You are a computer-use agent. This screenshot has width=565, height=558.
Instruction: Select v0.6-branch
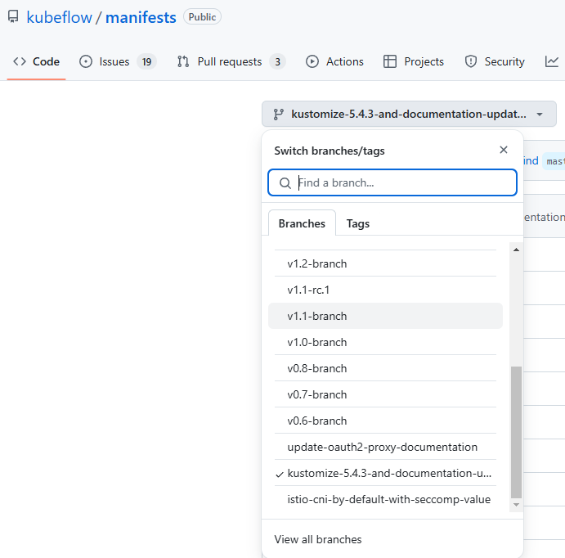click(386, 421)
